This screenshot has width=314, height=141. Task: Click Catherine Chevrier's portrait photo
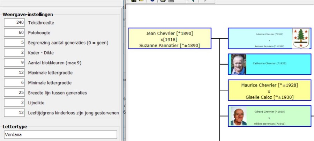pos(238,64)
